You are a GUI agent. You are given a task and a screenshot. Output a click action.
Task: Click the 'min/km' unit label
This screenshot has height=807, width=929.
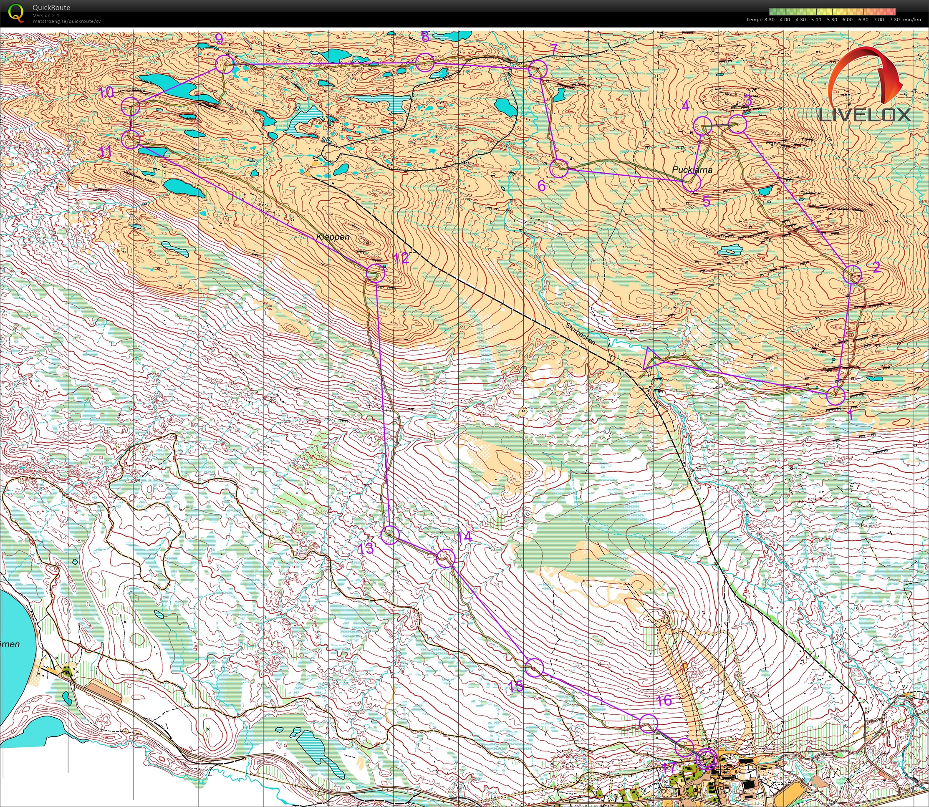(x=912, y=20)
